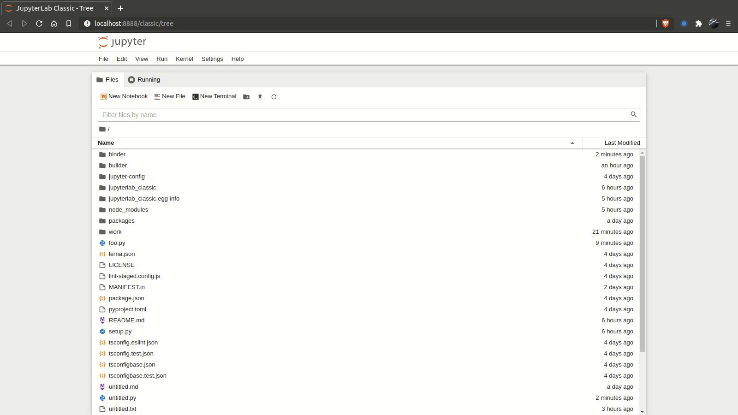
Task: Switch to the Running tab
Action: 143,79
